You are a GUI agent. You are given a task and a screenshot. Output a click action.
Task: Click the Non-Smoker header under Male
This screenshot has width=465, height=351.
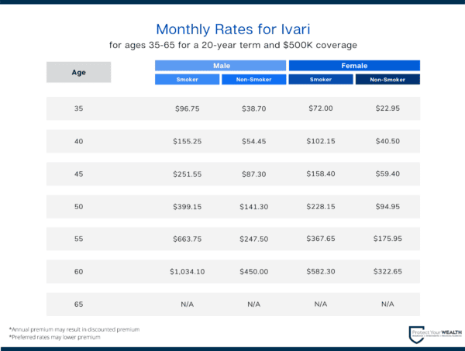coord(253,79)
